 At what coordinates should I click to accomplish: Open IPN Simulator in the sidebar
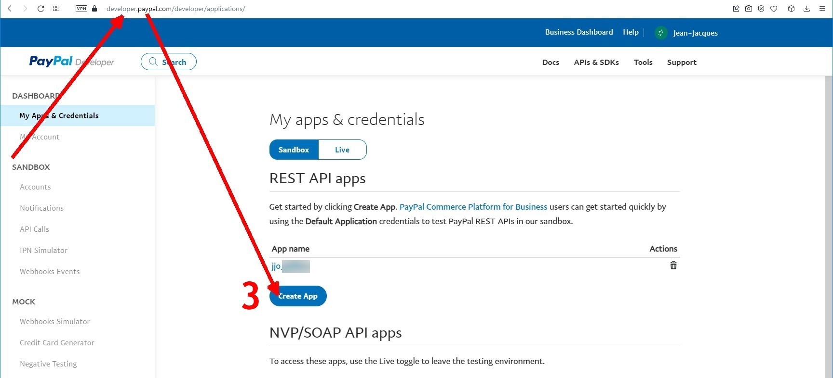pos(43,250)
